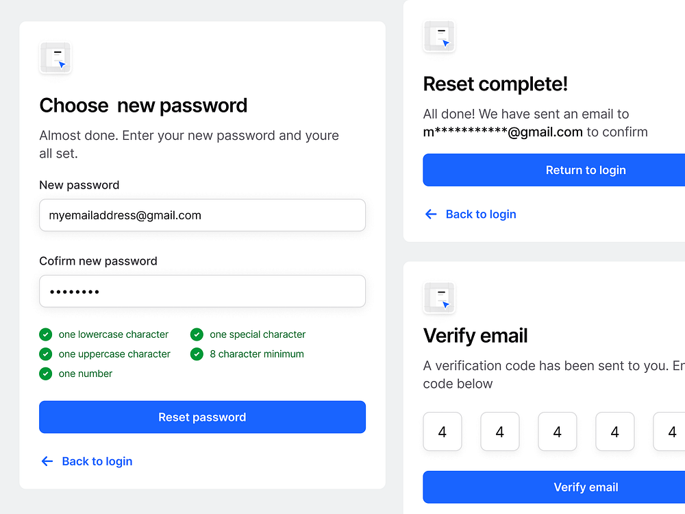Click the Return to login button
This screenshot has height=514, width=685.
[x=586, y=170]
